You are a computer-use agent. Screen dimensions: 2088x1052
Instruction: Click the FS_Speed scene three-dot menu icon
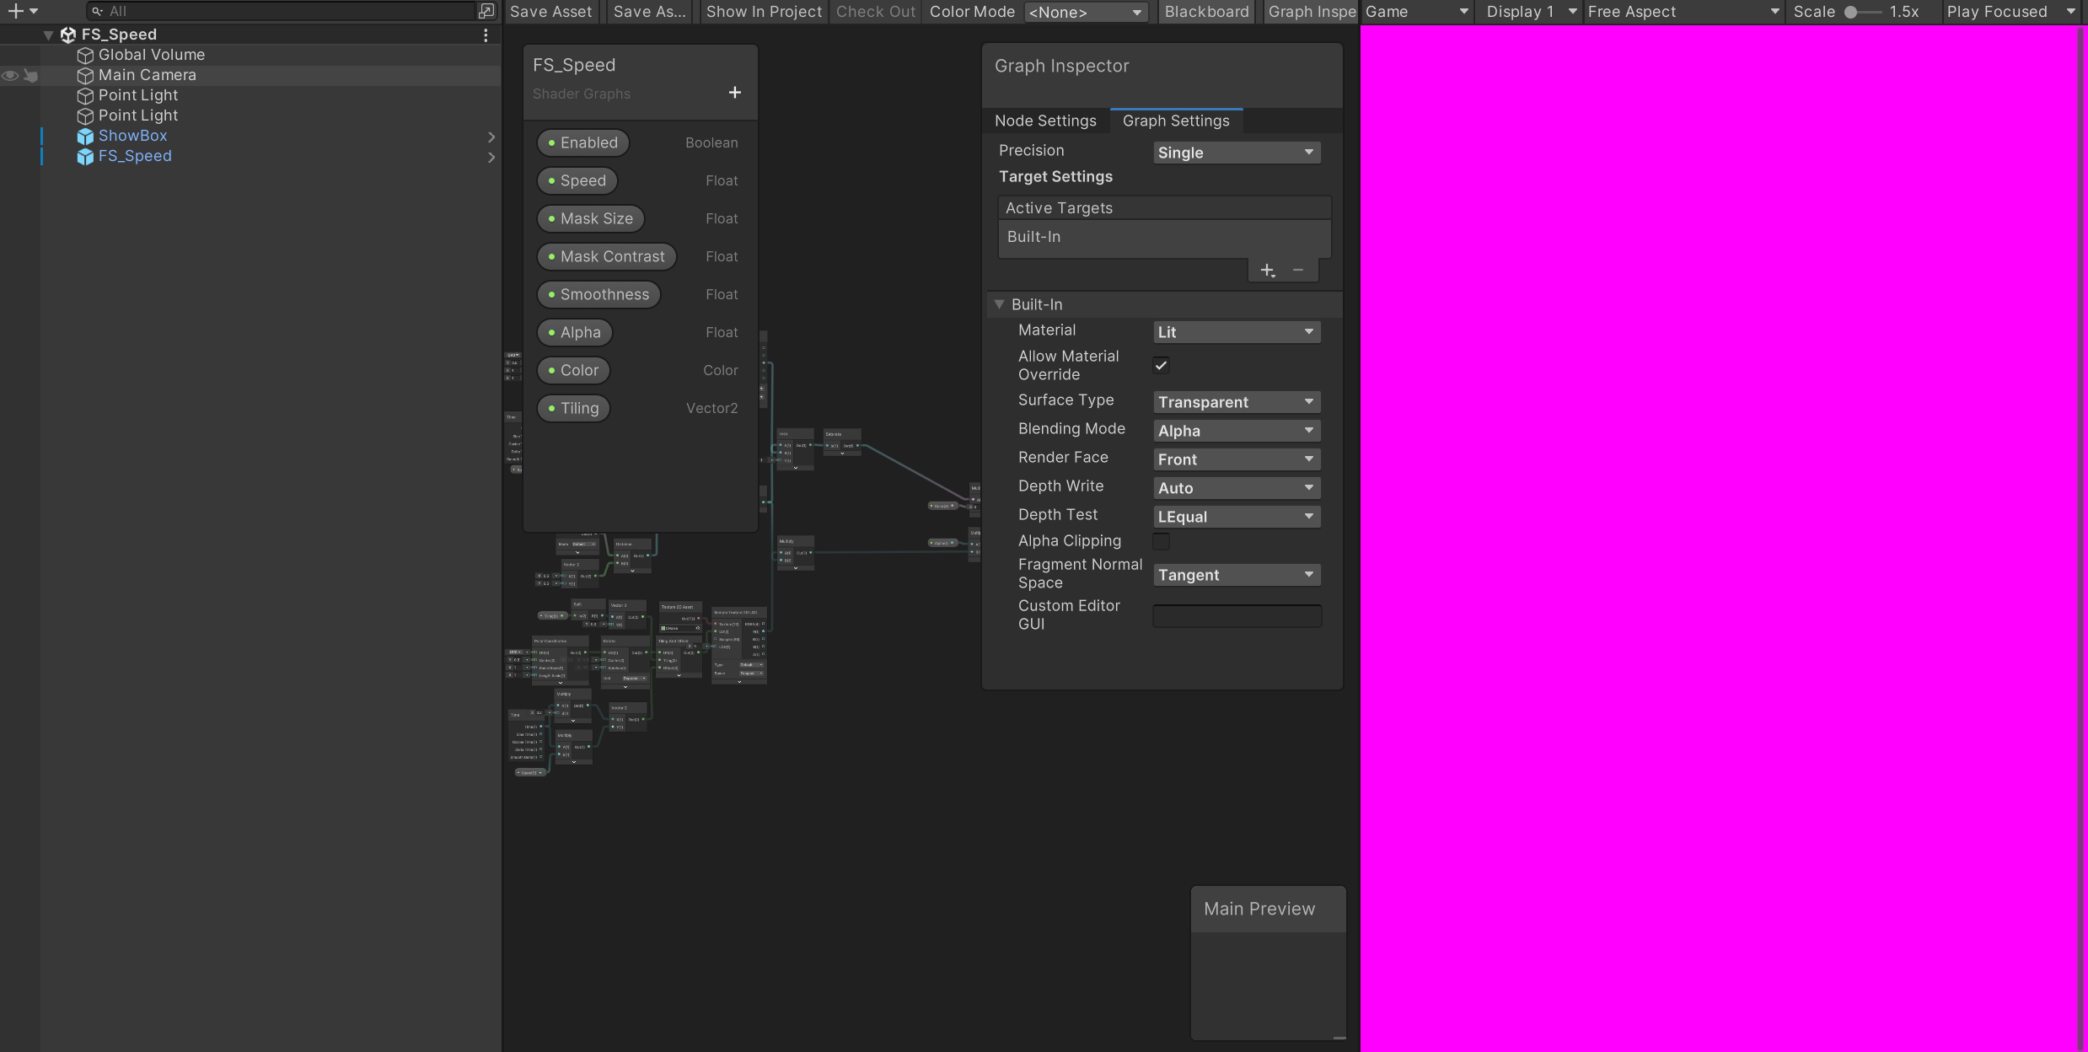tap(486, 35)
